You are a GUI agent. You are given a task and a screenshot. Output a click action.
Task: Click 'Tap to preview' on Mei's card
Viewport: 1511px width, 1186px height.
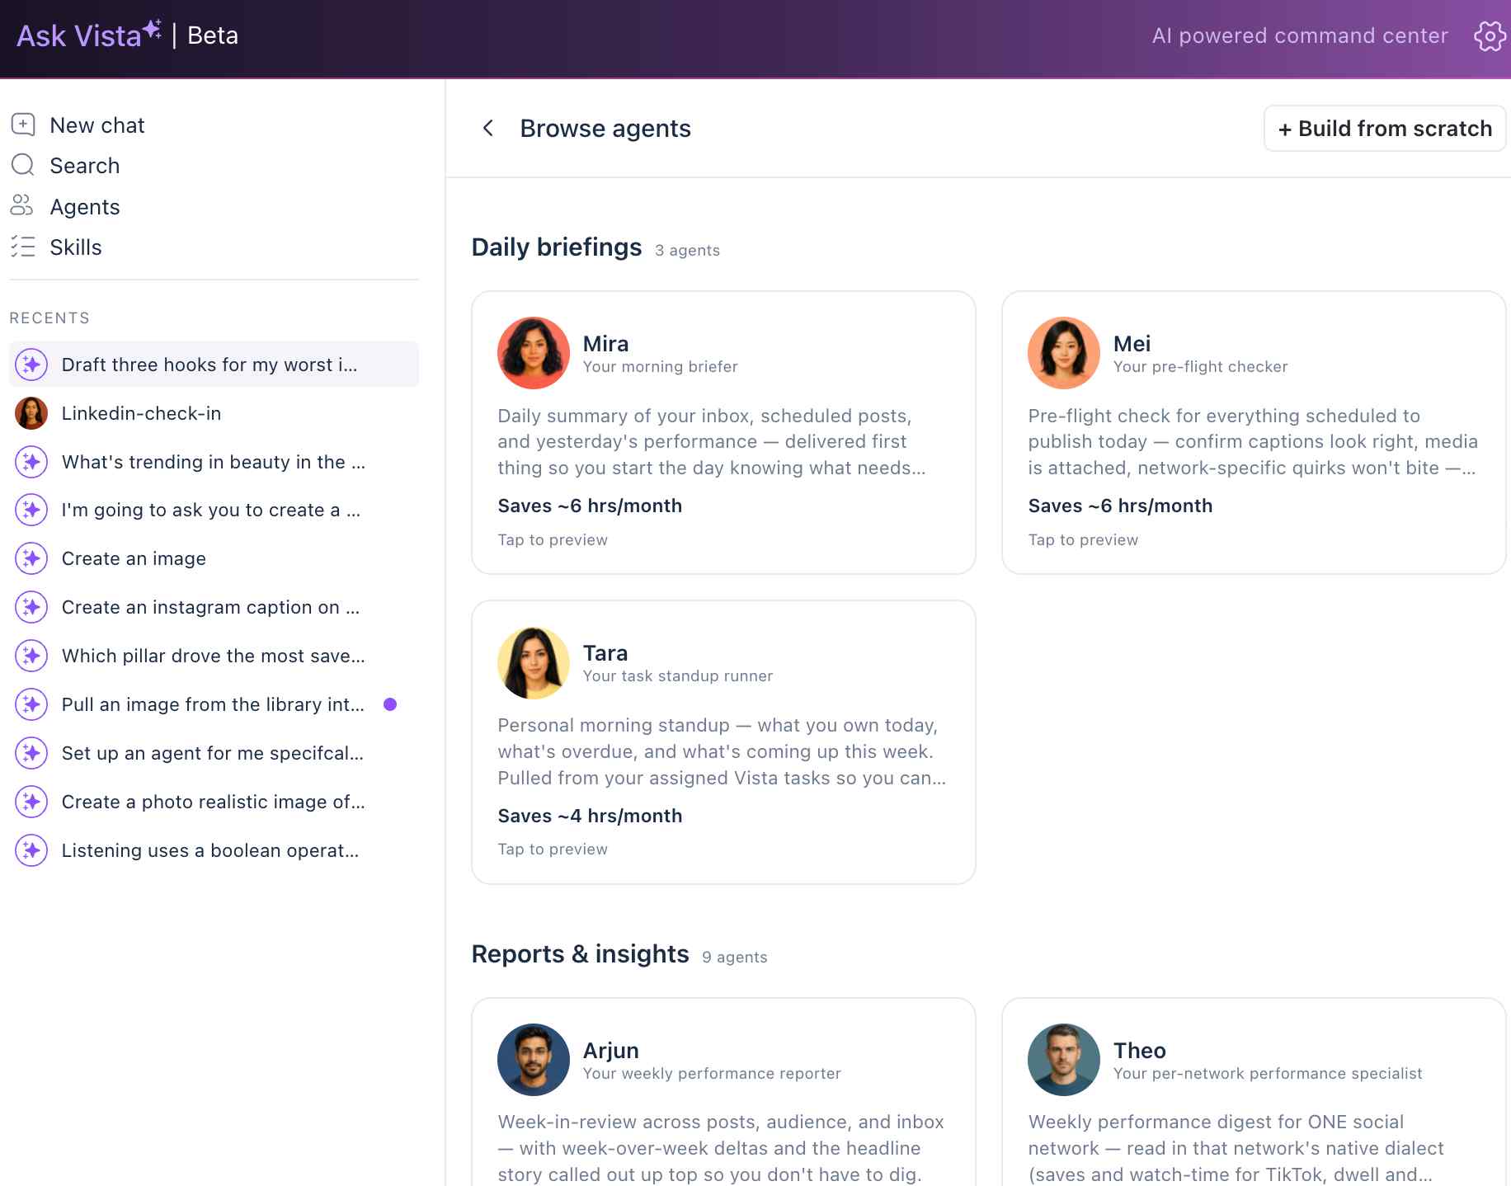point(1083,539)
